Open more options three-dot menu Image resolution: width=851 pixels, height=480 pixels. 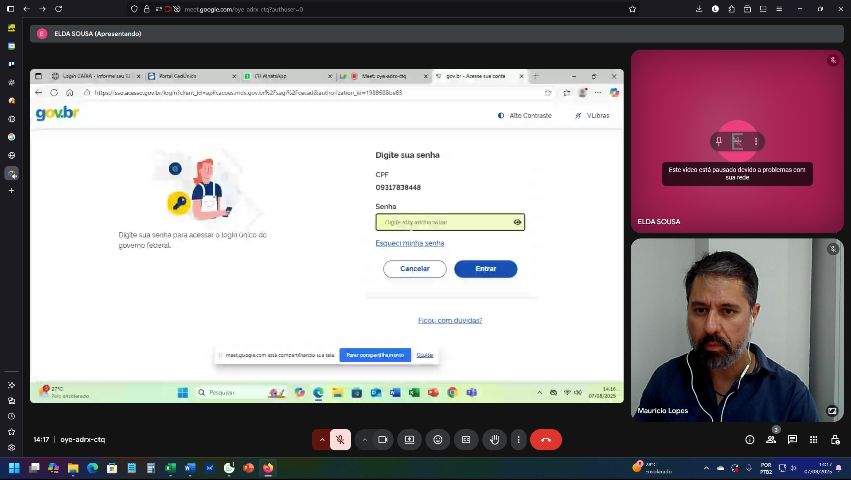tap(518, 440)
